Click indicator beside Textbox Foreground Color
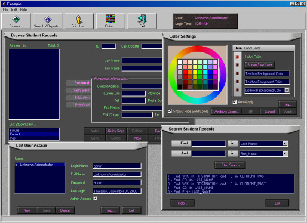 237,82
